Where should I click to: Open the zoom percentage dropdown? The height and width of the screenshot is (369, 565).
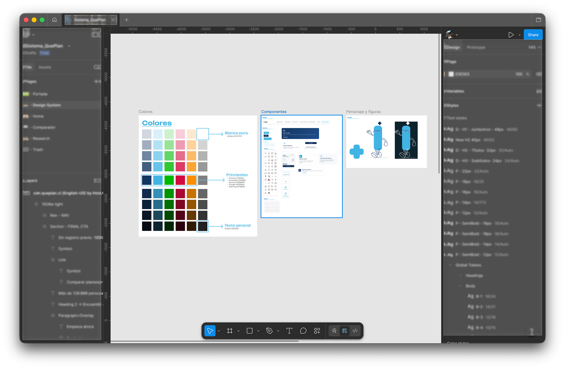click(x=534, y=47)
